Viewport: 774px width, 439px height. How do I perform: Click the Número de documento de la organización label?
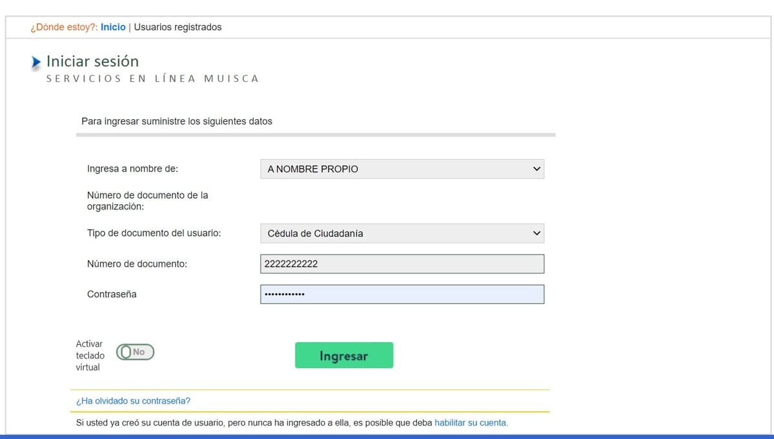[x=147, y=200]
